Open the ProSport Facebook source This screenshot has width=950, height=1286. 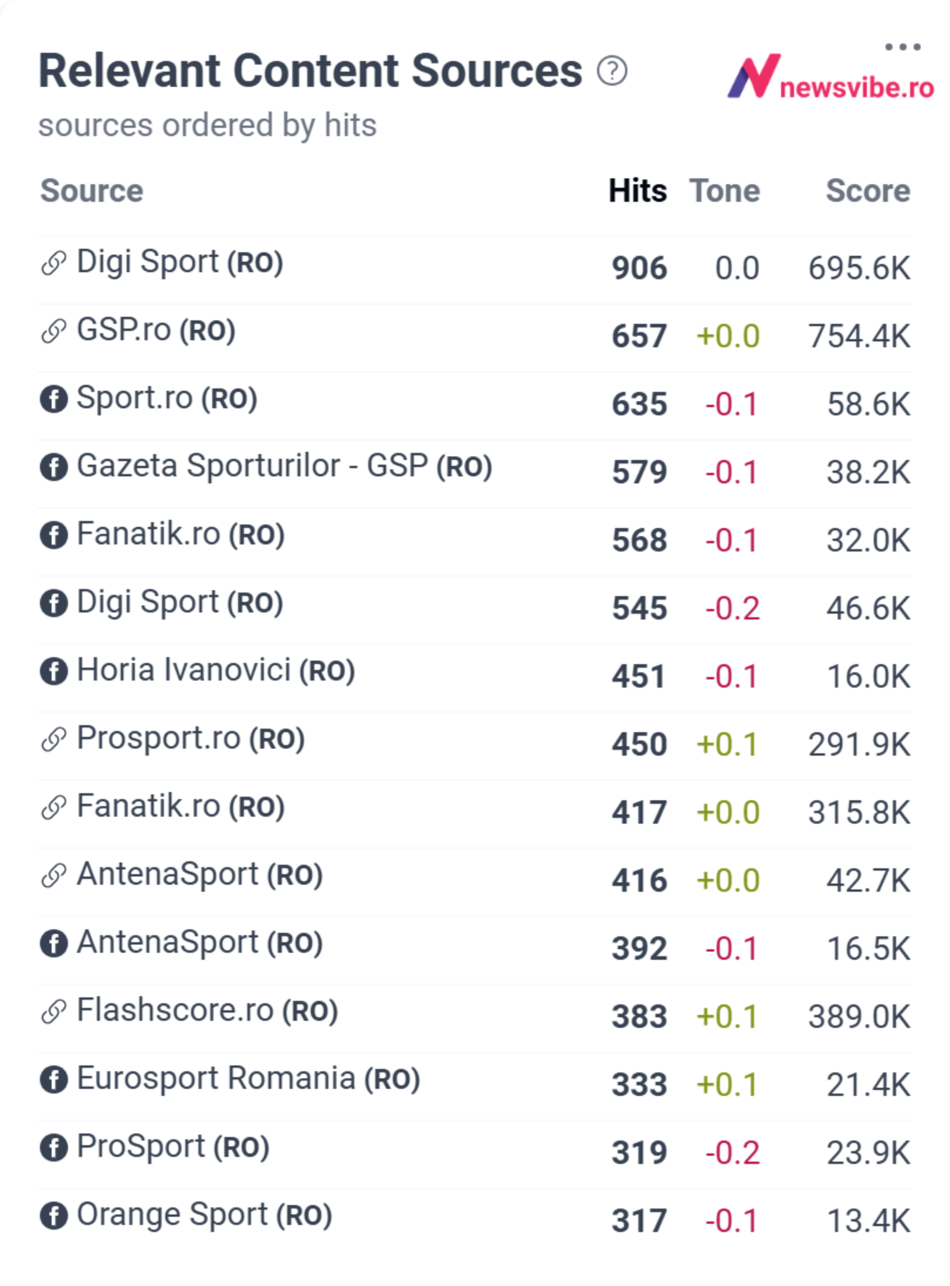(173, 1148)
